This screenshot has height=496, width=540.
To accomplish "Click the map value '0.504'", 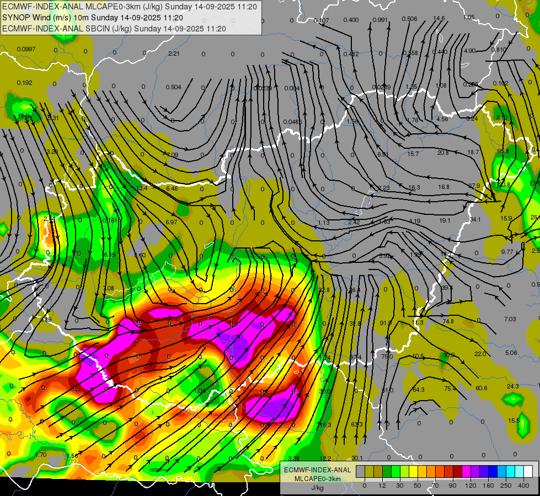I will [x=173, y=87].
